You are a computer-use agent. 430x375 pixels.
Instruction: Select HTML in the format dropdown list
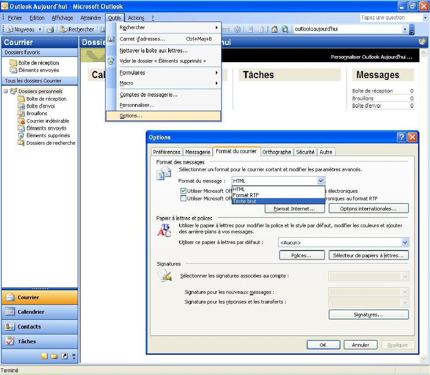click(x=278, y=189)
